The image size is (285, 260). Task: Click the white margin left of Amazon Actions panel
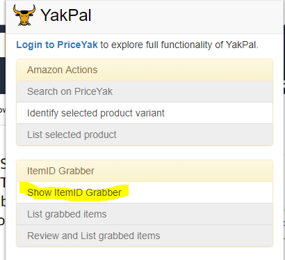(11, 102)
